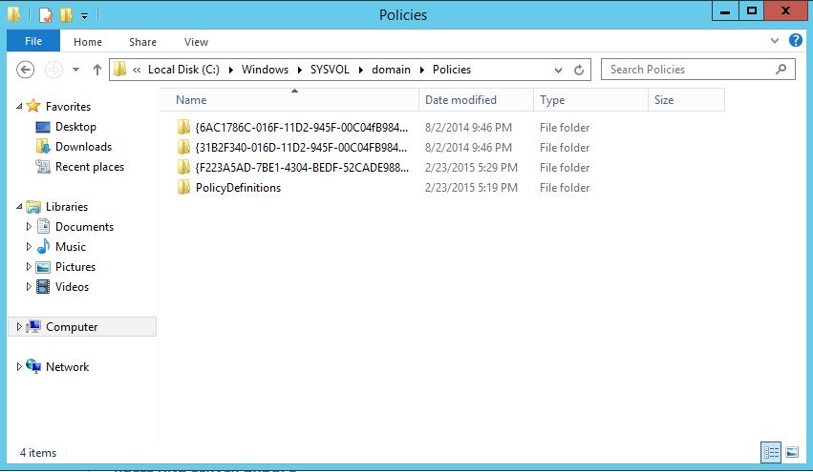Expand the Network tree node

(x=19, y=366)
